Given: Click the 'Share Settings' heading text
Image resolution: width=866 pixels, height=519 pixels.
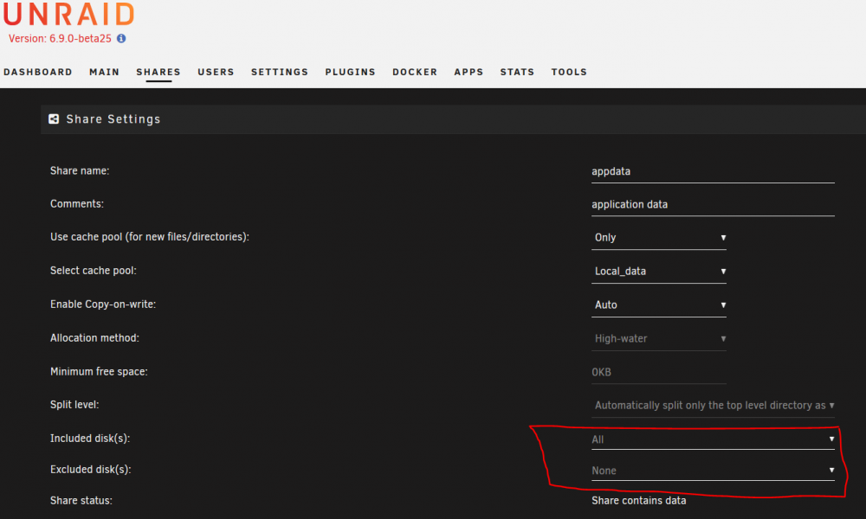Looking at the screenshot, I should 113,119.
